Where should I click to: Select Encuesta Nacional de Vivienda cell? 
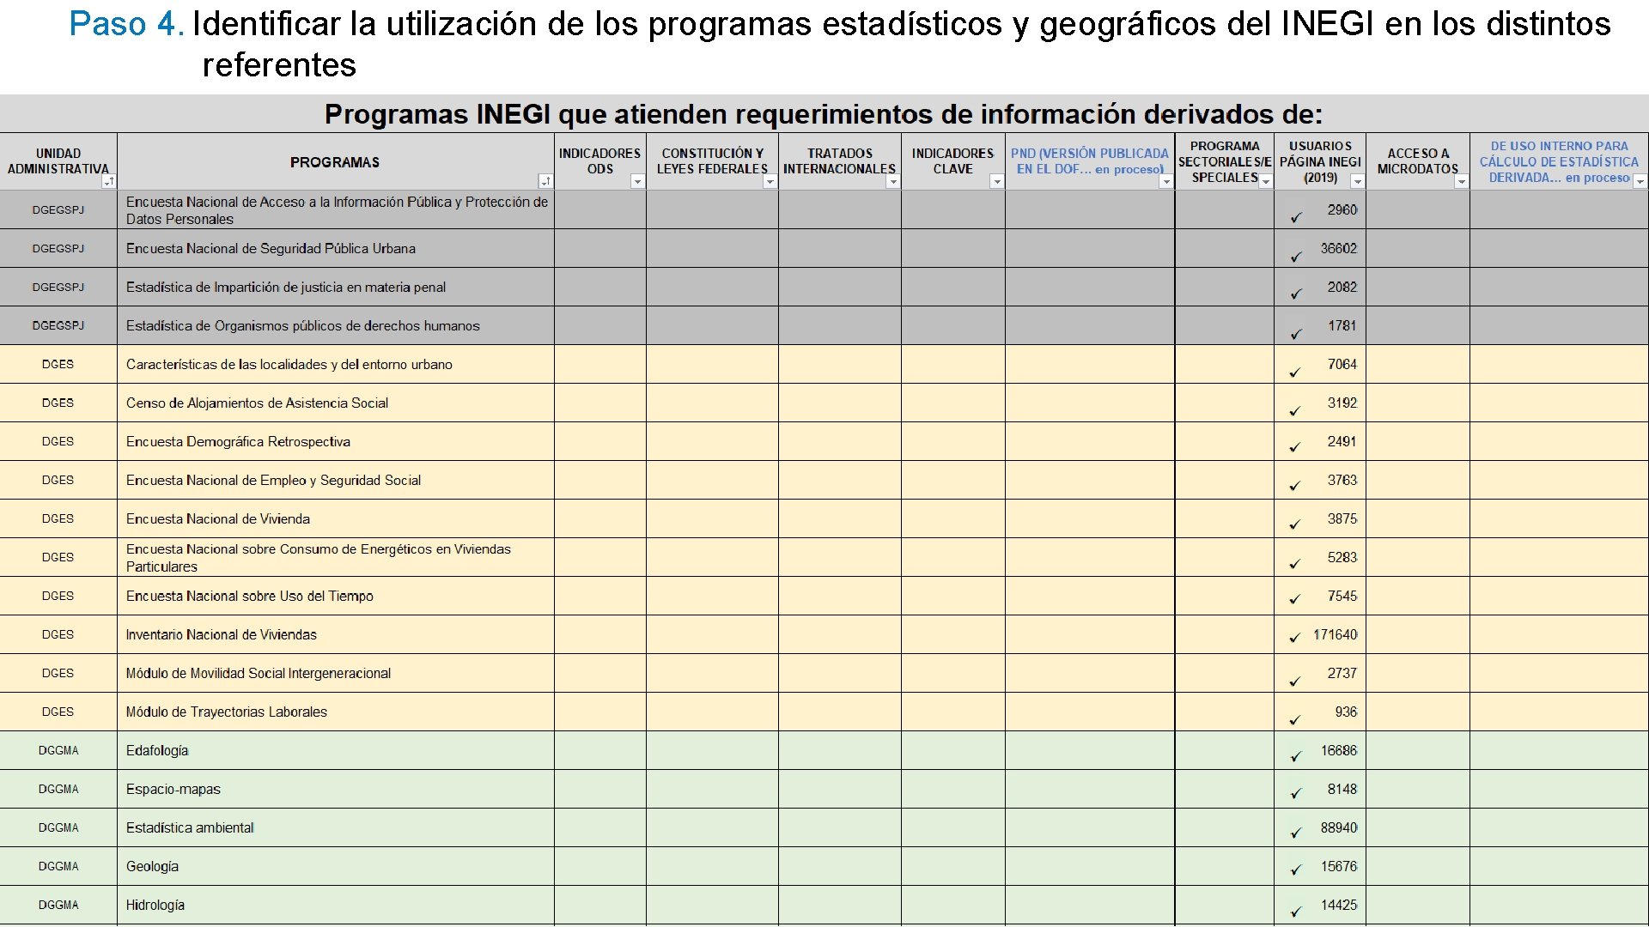(x=335, y=518)
